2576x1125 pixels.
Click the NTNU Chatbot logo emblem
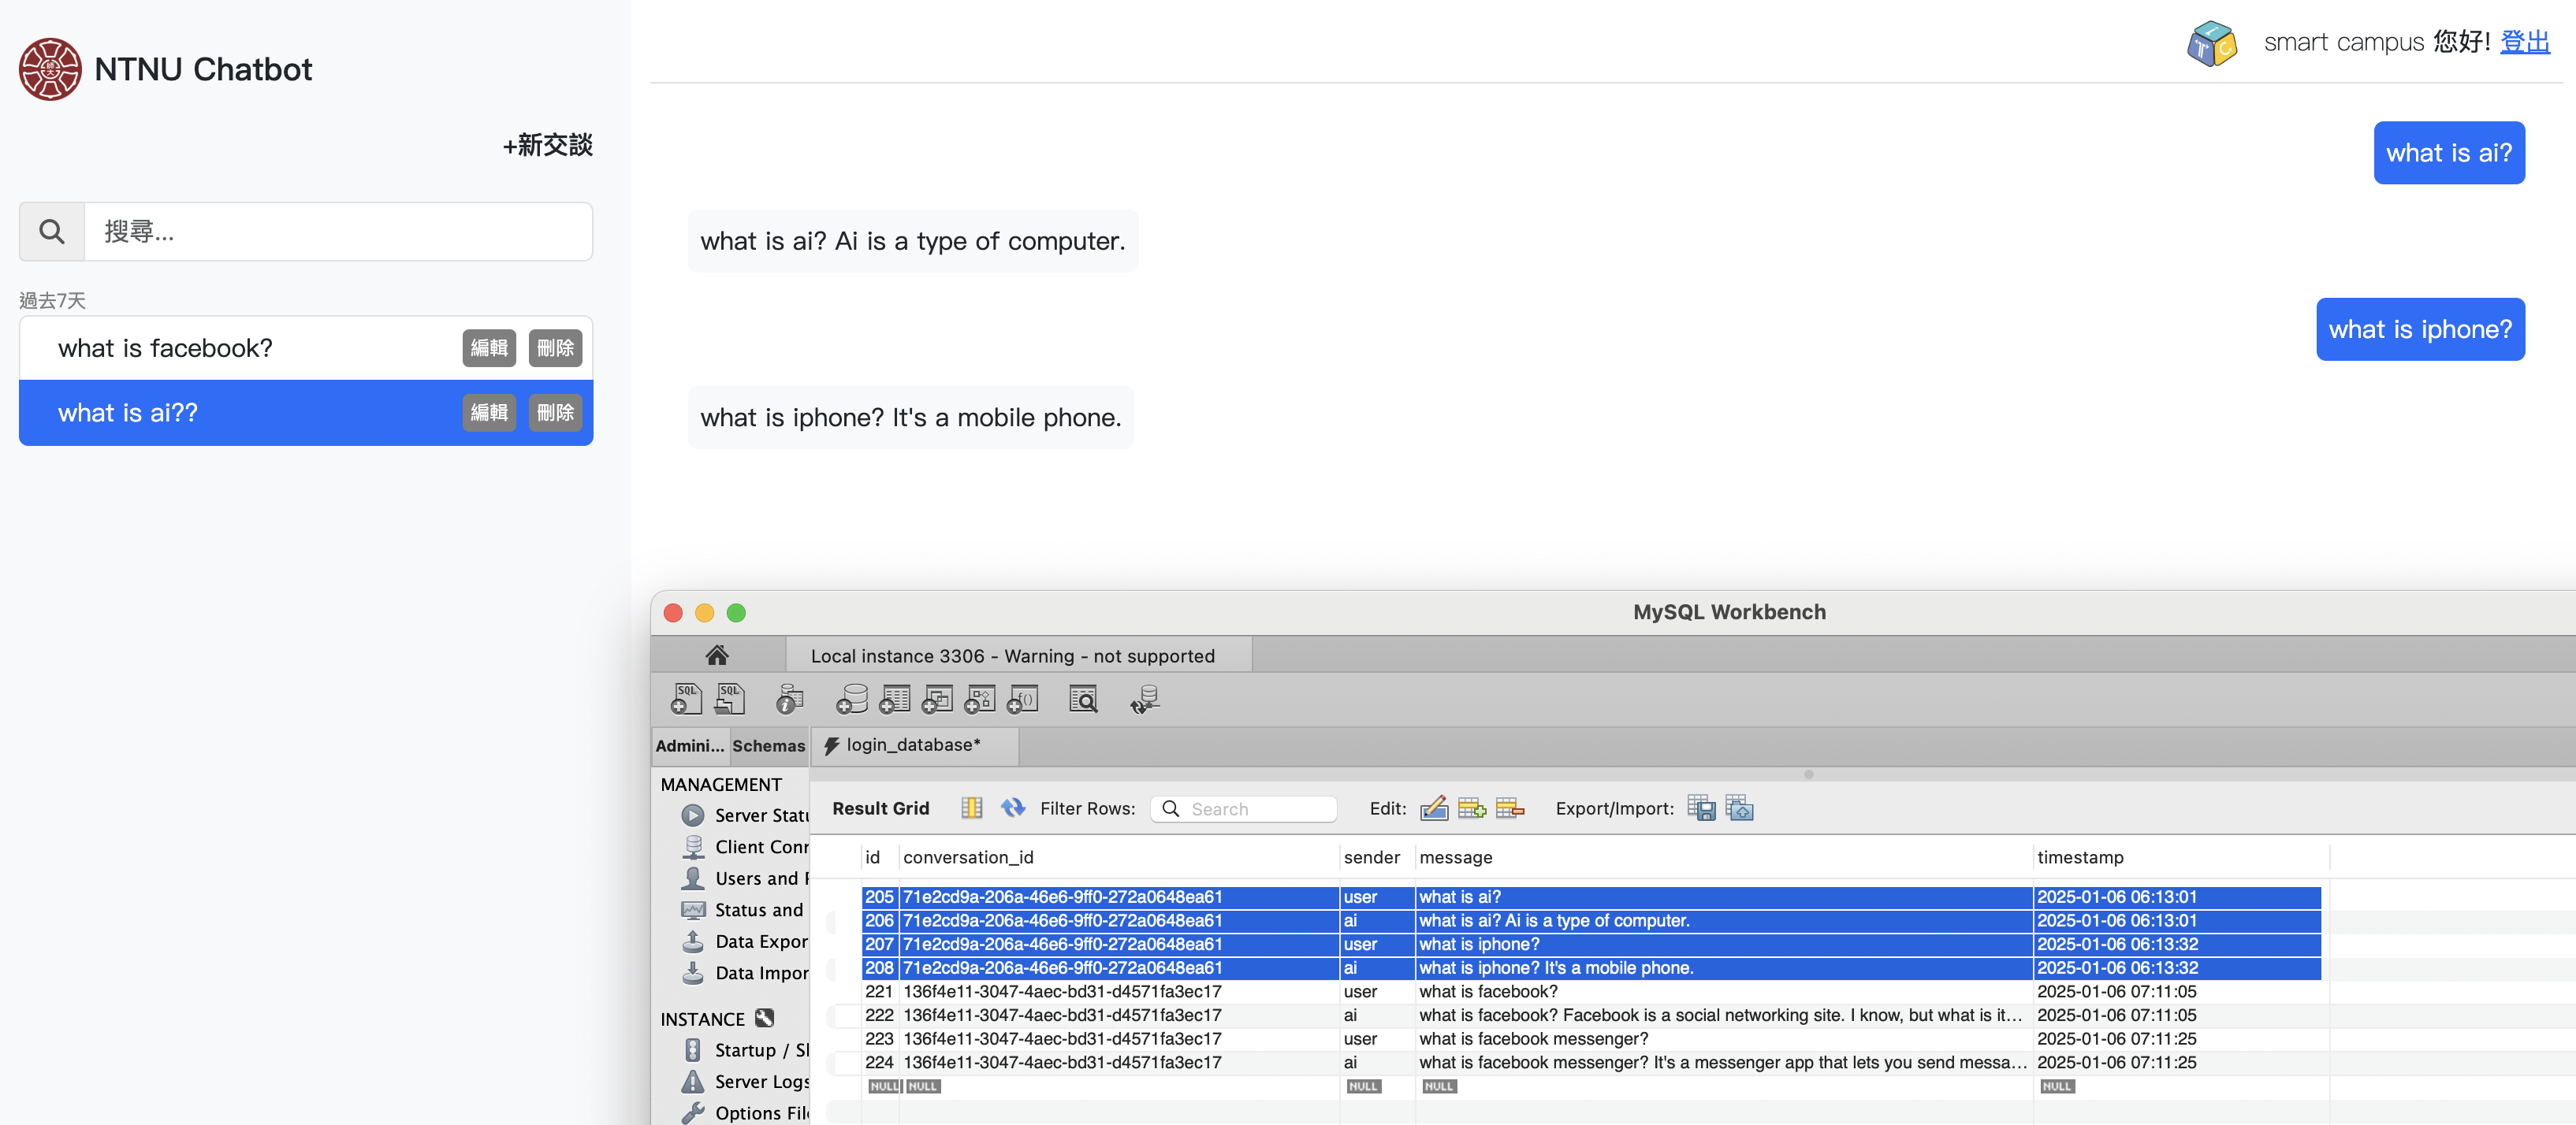tap(50, 69)
